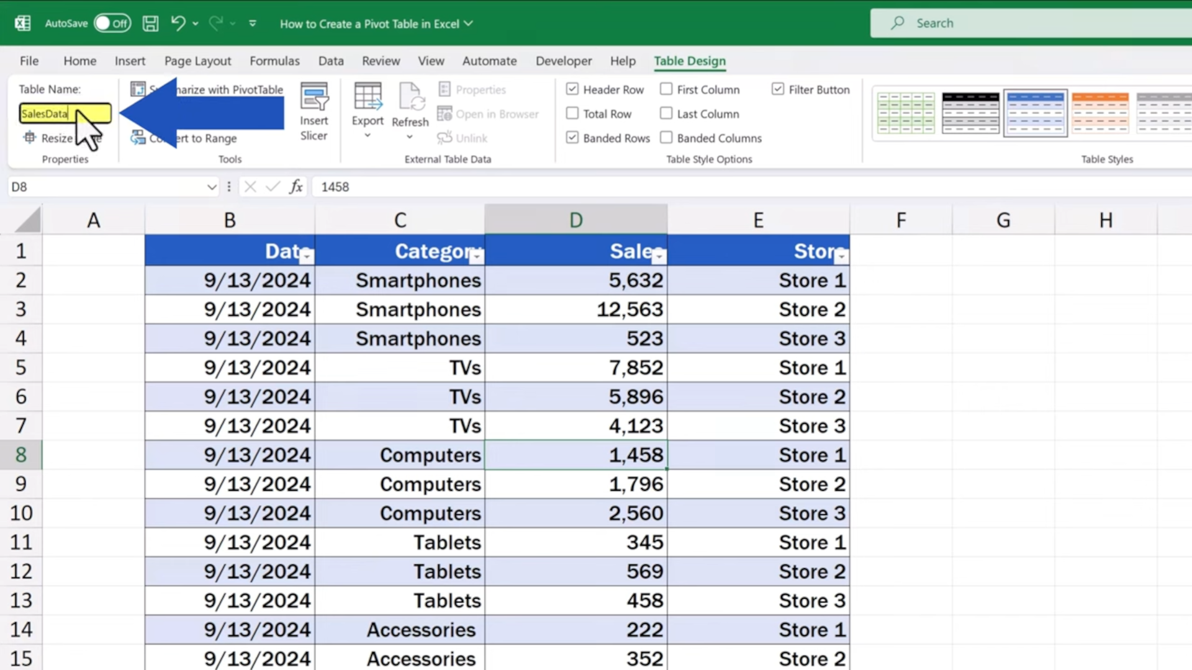Click the Undo arrow icon
This screenshot has height=670, width=1192.
click(x=178, y=24)
